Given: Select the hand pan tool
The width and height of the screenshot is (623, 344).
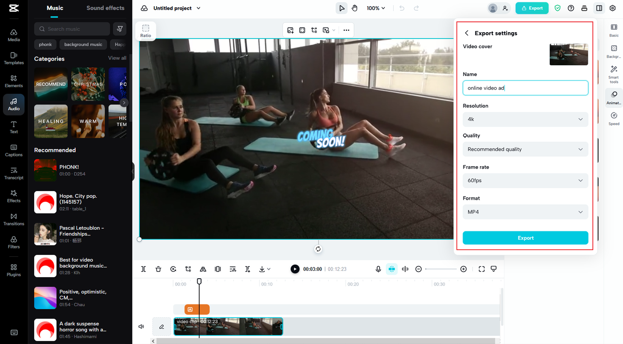Looking at the screenshot, I should point(355,8).
